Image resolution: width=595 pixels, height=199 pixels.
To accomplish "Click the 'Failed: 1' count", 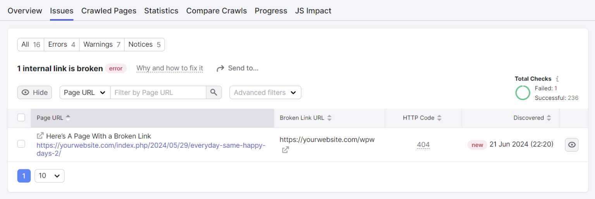I will click(546, 88).
